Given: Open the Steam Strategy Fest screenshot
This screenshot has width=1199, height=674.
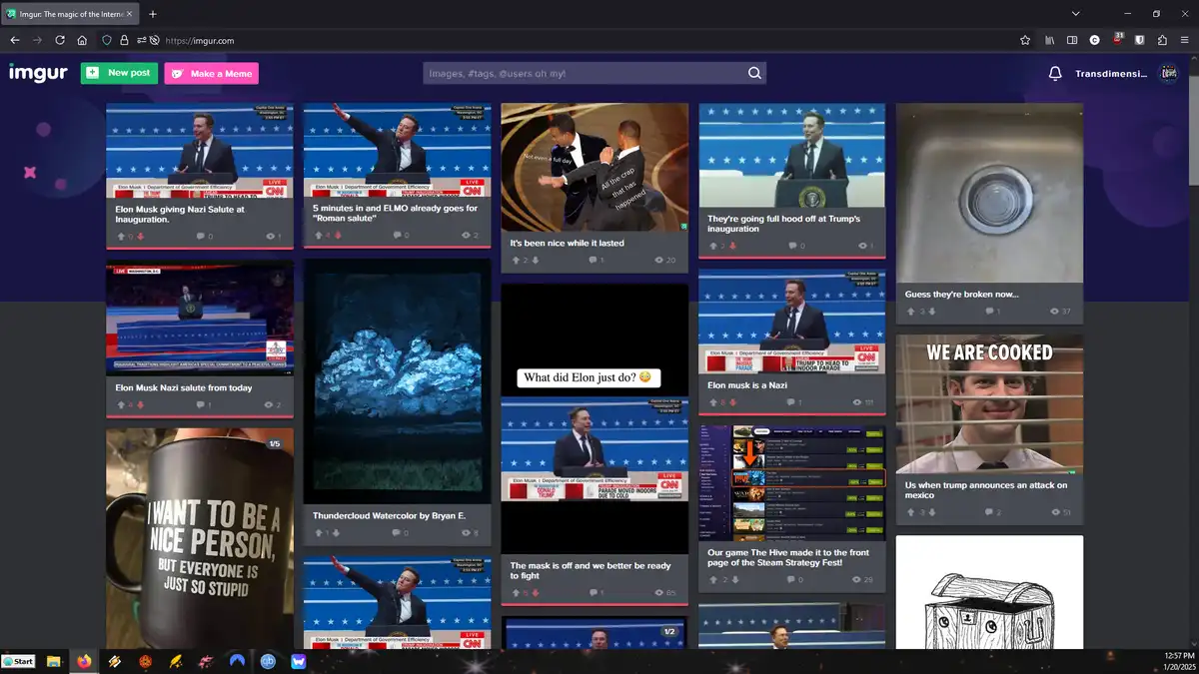Looking at the screenshot, I should click(x=792, y=483).
